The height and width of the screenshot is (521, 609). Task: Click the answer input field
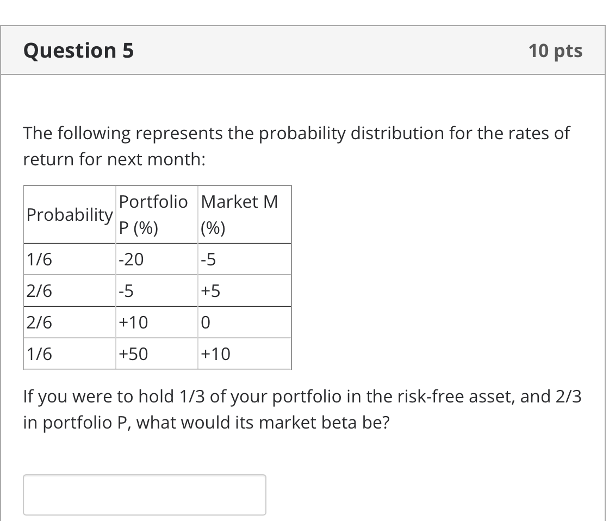(144, 494)
